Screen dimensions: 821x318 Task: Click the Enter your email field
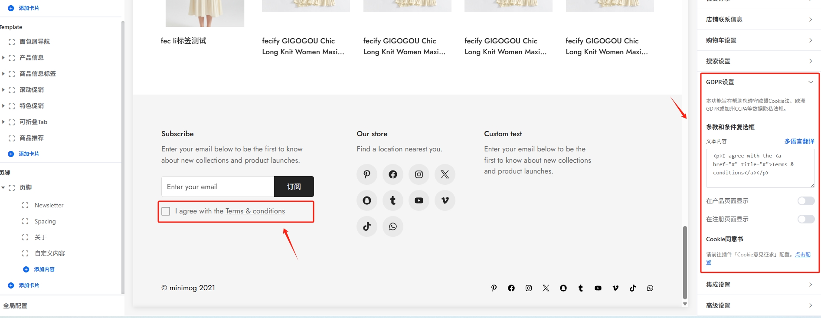[217, 187]
